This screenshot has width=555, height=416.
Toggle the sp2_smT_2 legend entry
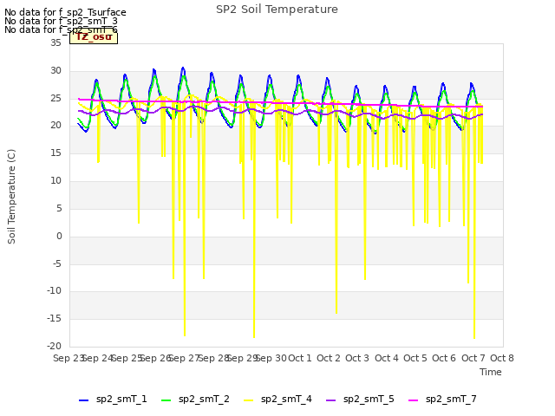click(x=195, y=400)
